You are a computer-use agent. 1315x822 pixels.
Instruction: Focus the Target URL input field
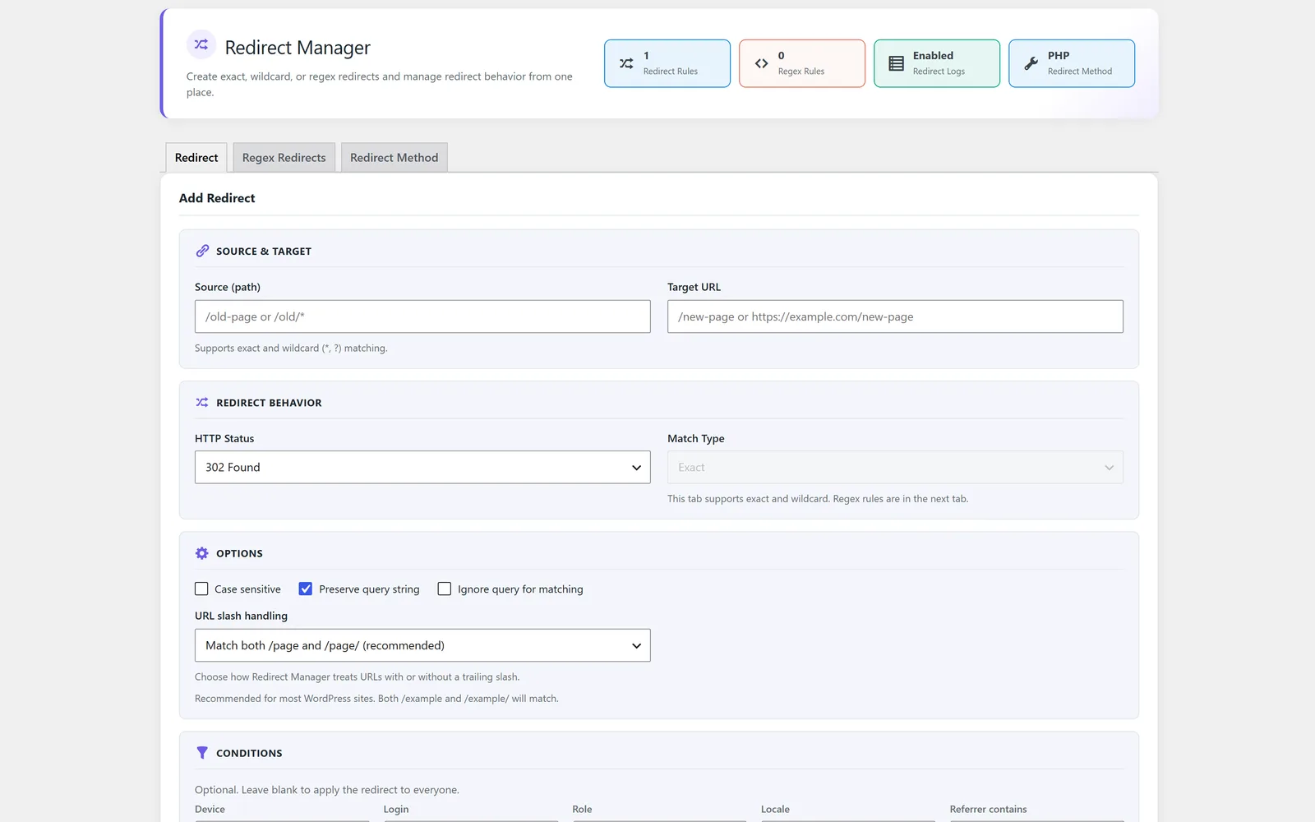(895, 316)
